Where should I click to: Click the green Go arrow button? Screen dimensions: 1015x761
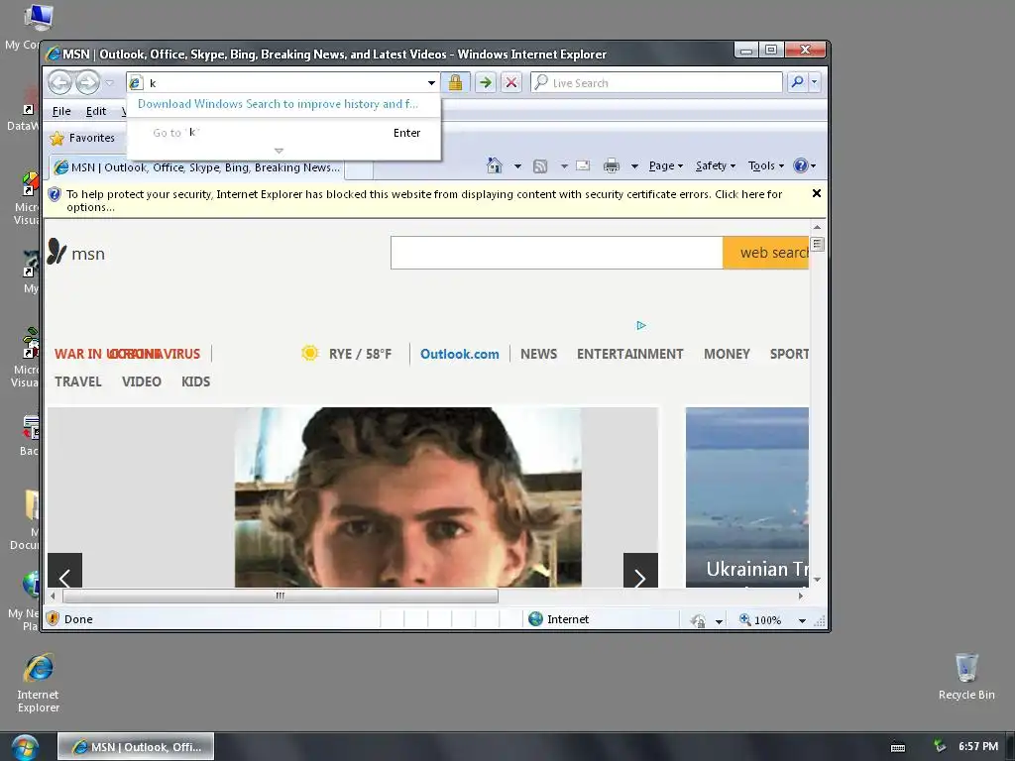pos(485,82)
